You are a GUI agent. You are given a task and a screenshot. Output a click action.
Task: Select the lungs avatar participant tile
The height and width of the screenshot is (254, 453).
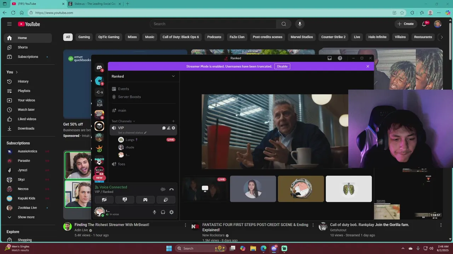[x=349, y=189]
